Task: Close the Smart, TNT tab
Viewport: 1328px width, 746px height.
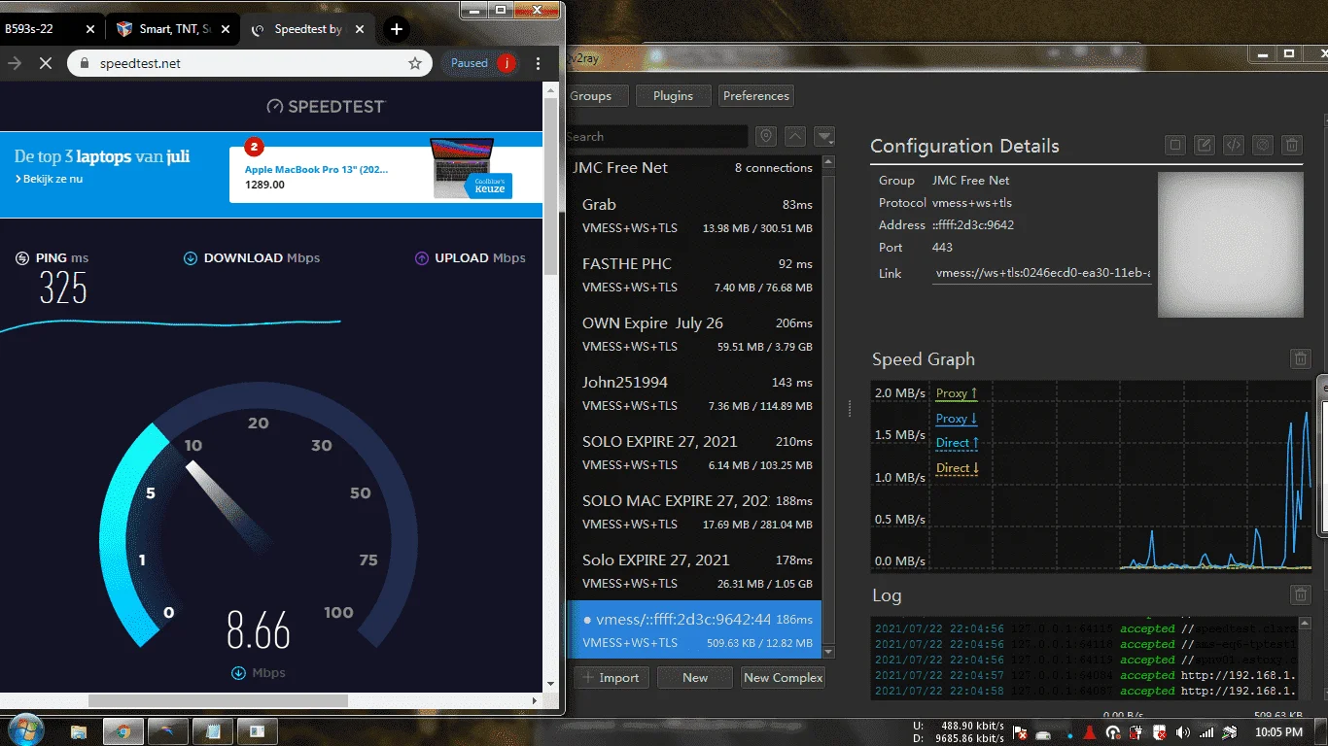Action: tap(226, 29)
